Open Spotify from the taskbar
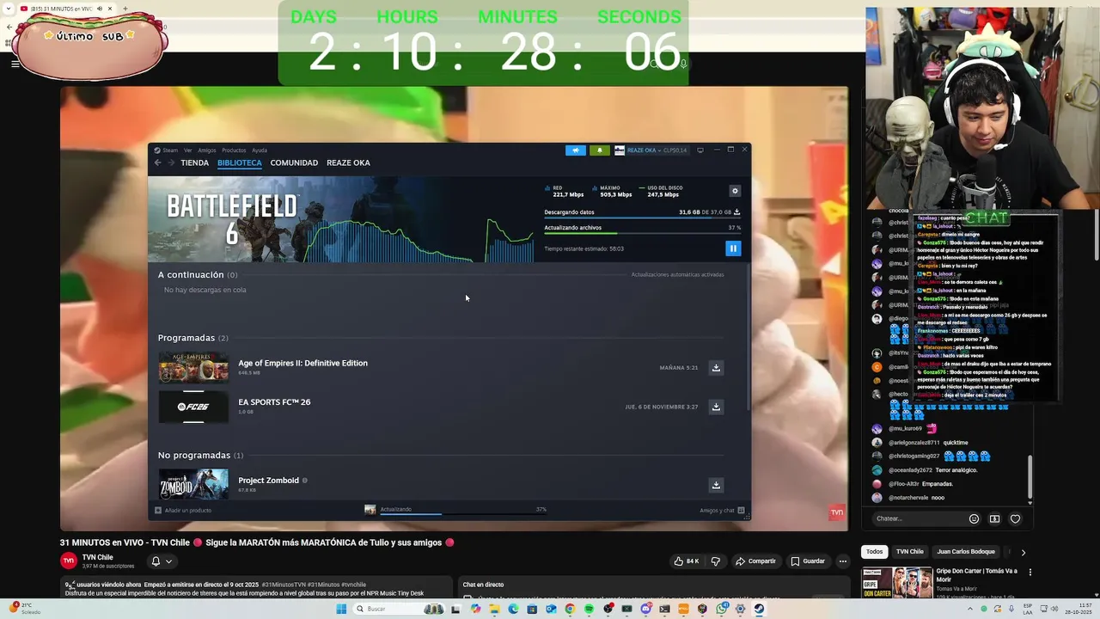Screen dimensions: 1100x619 (589, 609)
